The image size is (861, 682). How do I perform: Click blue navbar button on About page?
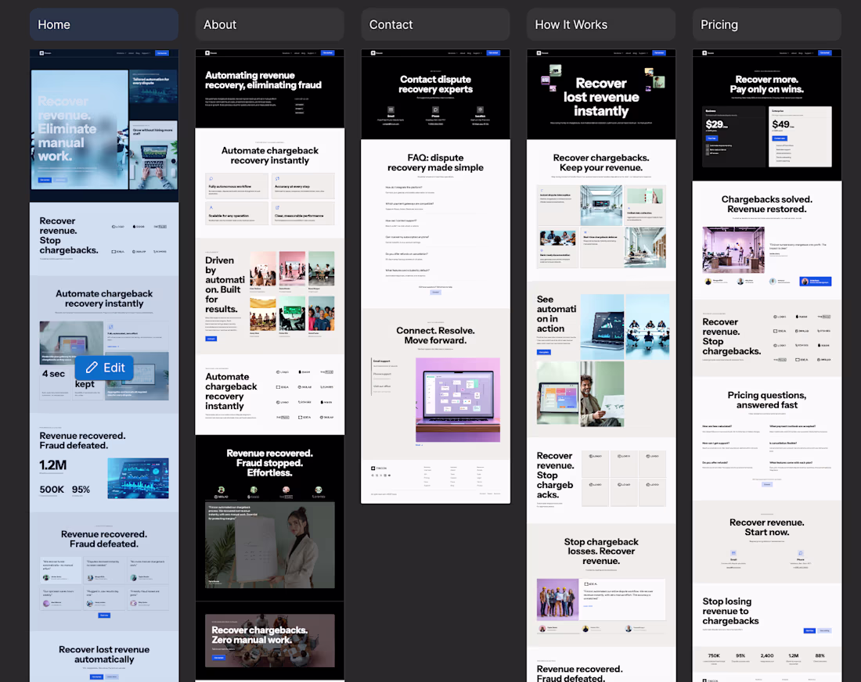point(328,53)
